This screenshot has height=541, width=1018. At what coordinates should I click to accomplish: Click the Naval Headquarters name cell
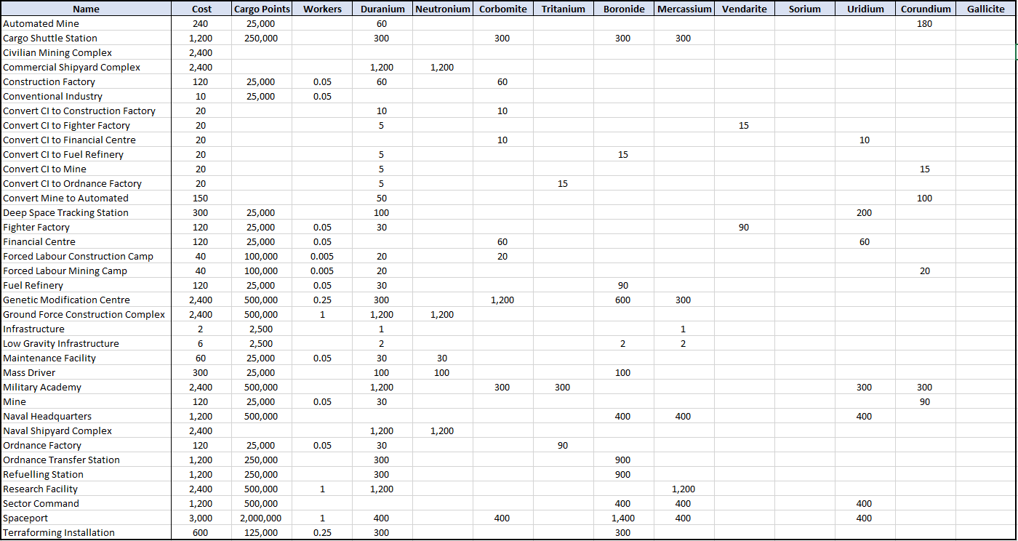(87, 416)
